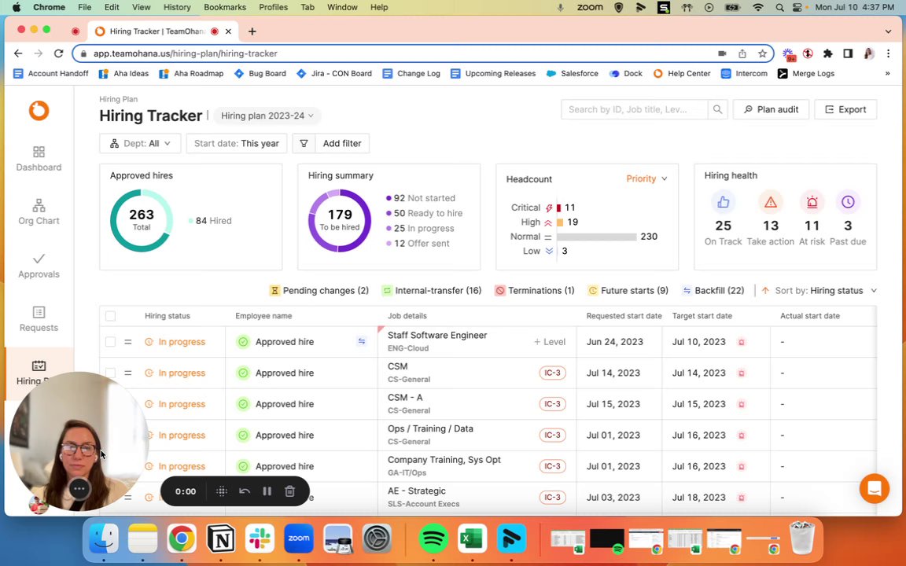
Task: Delete the recording with trash icon
Action: (290, 491)
